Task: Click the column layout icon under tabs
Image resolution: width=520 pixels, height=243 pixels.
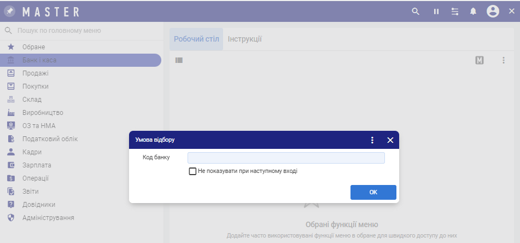Action: (x=179, y=60)
